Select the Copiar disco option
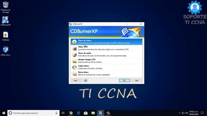 point(106,67)
